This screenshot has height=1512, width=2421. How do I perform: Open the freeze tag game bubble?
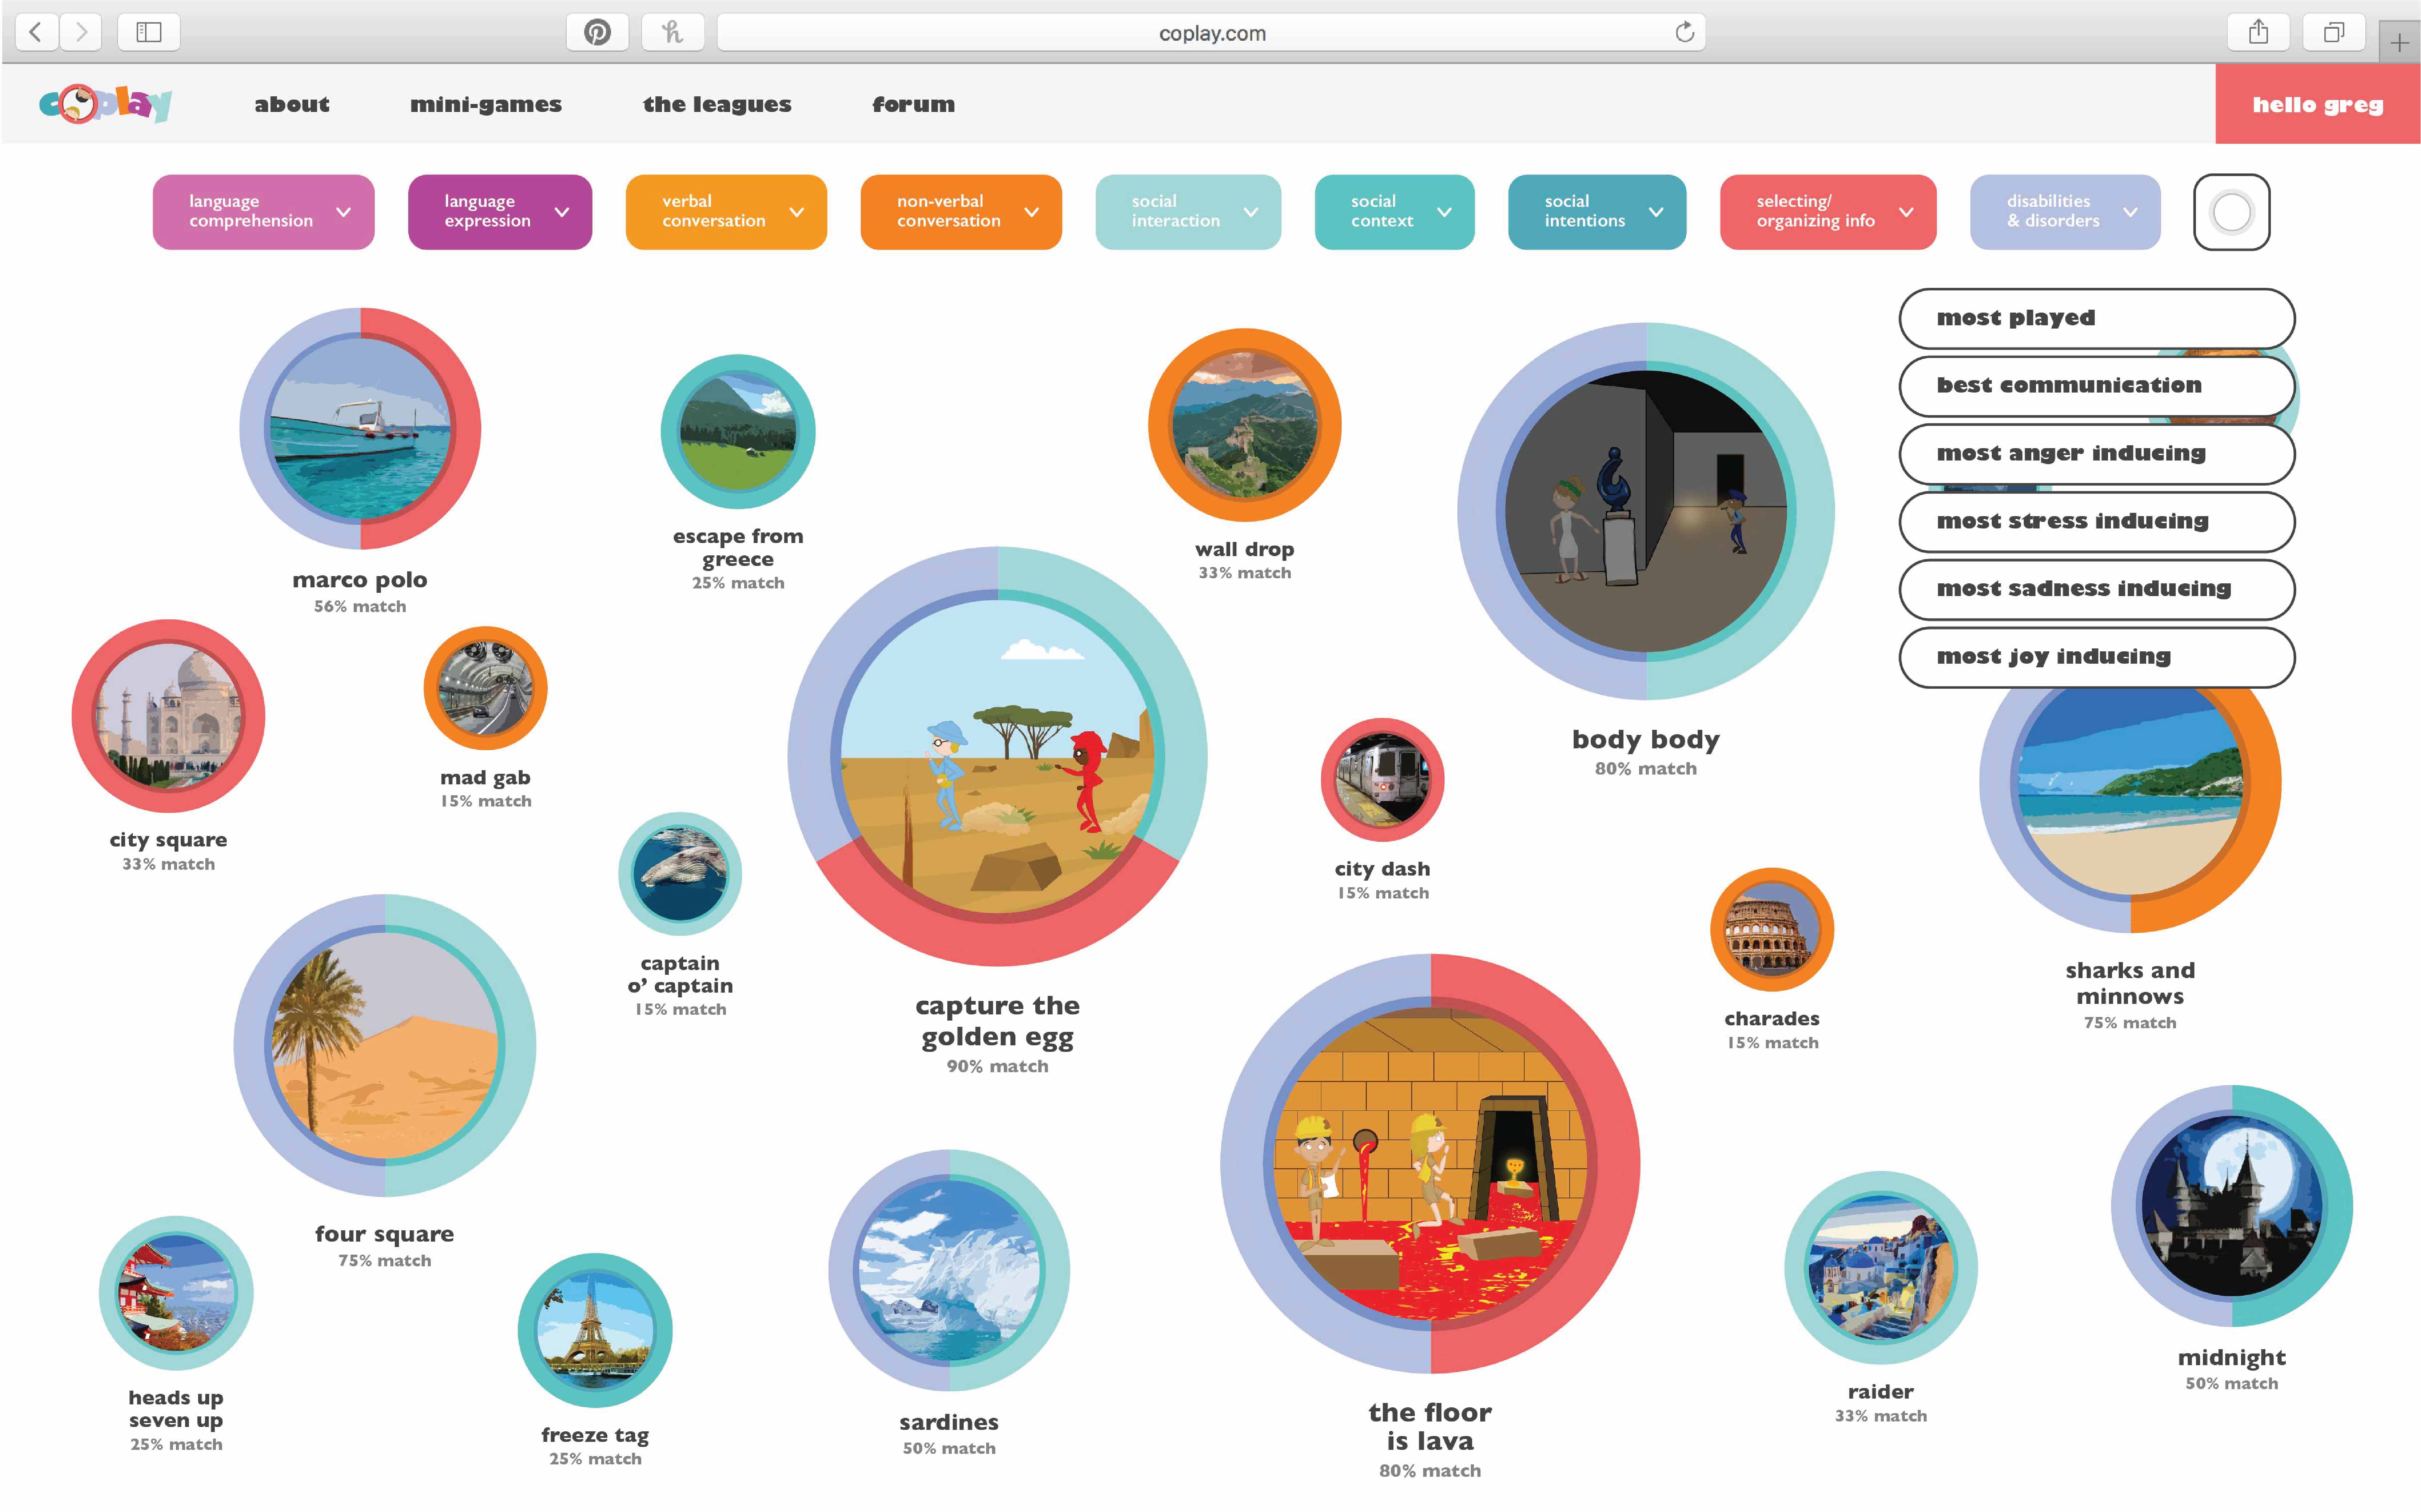[595, 1330]
